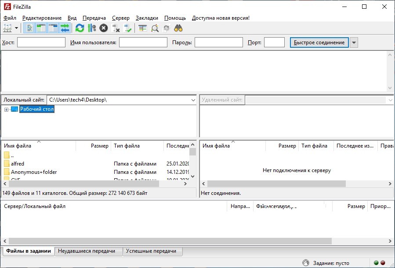Click the local file list horizontal scrollbar
Image resolution: width=395 pixels, height=268 pixels.
click(84, 184)
